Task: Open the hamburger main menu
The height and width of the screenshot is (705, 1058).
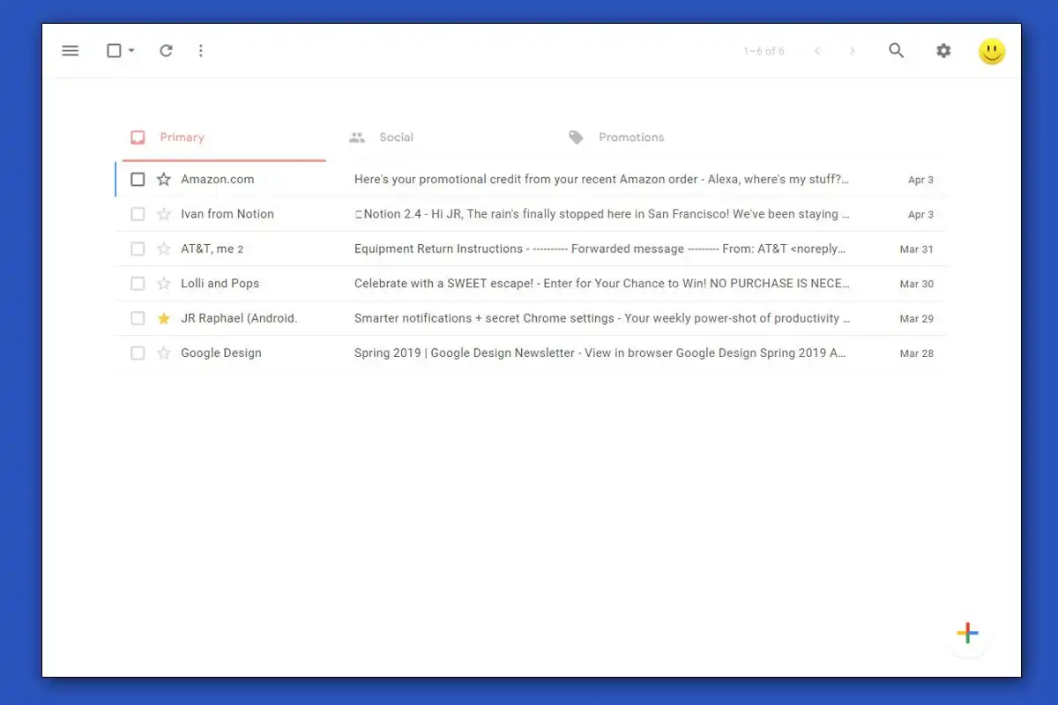Action: (x=71, y=50)
